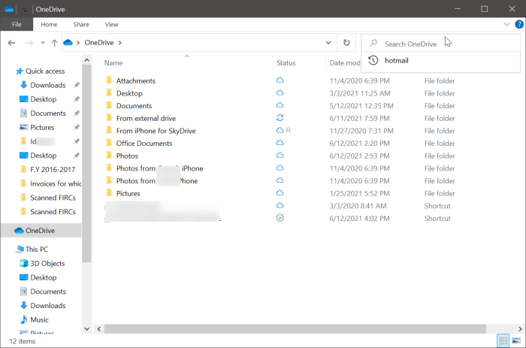Select the Documents folder in file list
Viewport: 526px width, 348px height.
point(134,106)
